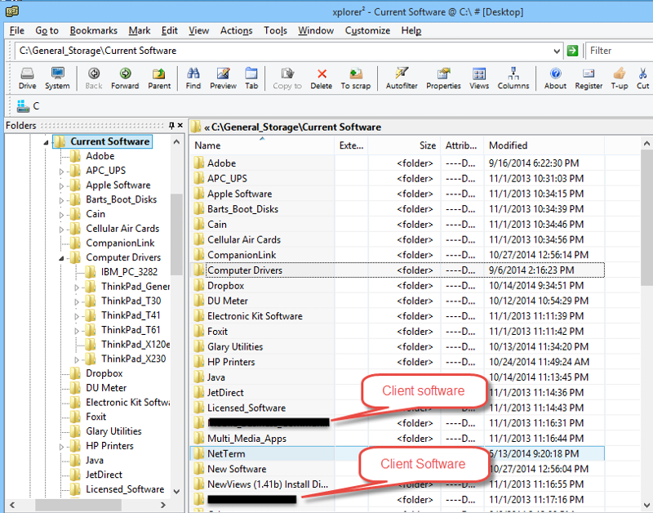
Task: Open the Customize menu
Action: click(x=367, y=30)
